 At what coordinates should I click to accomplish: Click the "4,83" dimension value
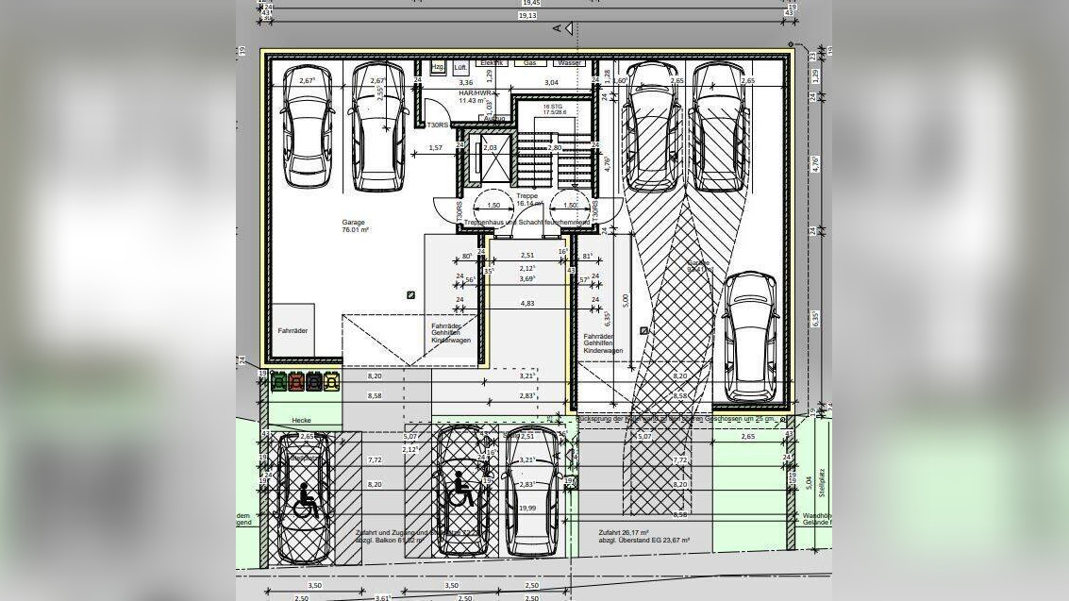527,303
